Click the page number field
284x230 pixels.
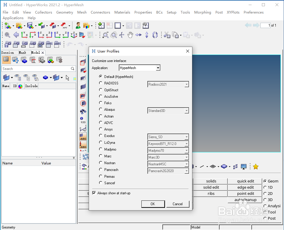(x=265, y=25)
